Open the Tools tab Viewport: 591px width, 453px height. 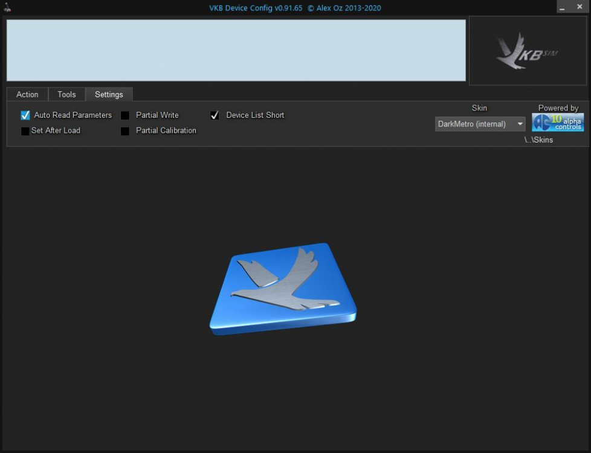coord(66,94)
